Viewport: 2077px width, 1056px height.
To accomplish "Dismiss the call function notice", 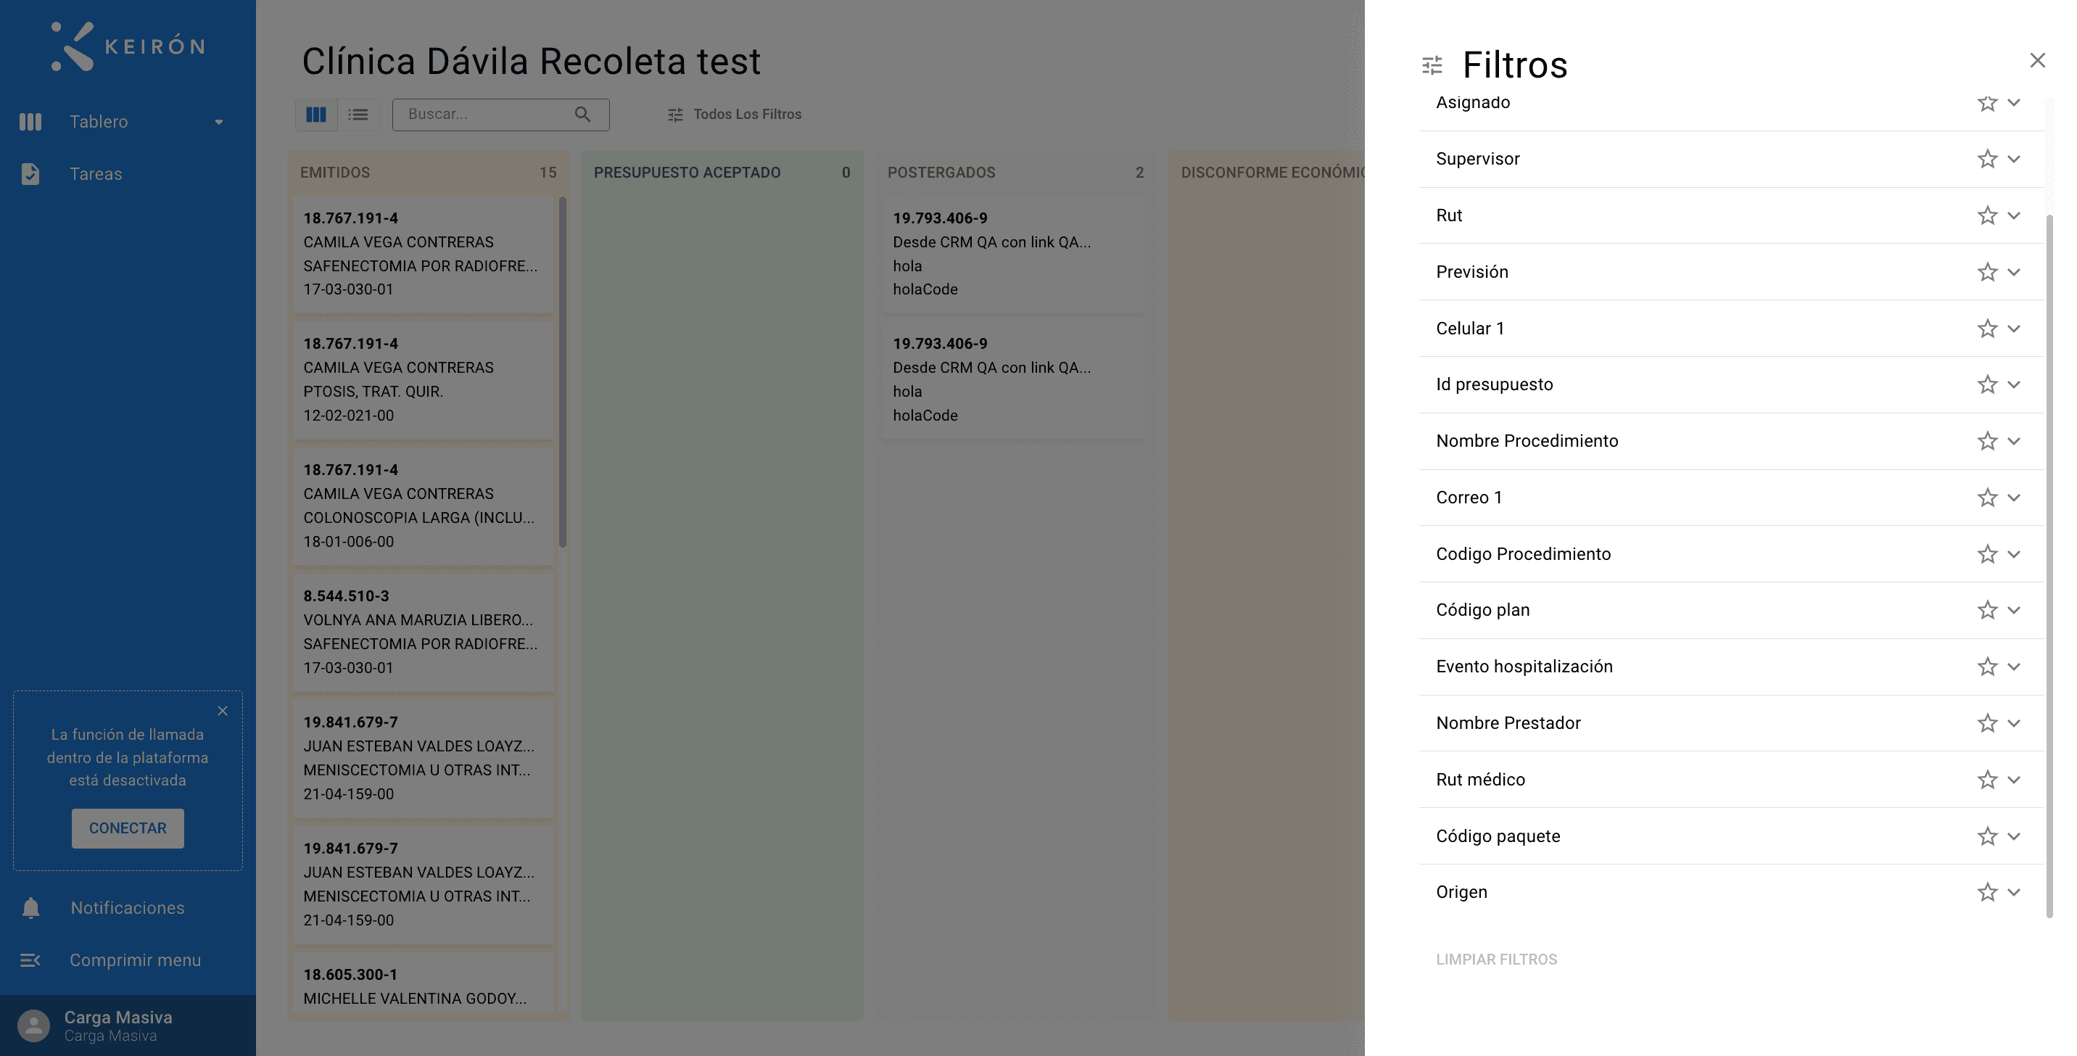I will tap(223, 711).
